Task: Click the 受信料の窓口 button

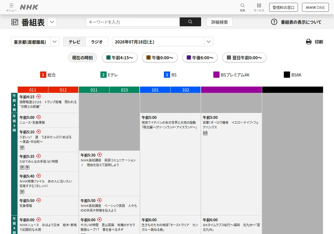Action: pyautogui.click(x=284, y=7)
